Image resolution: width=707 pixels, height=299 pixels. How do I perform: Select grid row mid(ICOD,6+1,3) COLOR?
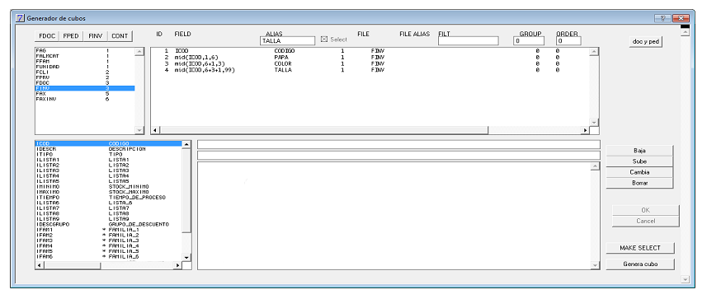click(370, 63)
